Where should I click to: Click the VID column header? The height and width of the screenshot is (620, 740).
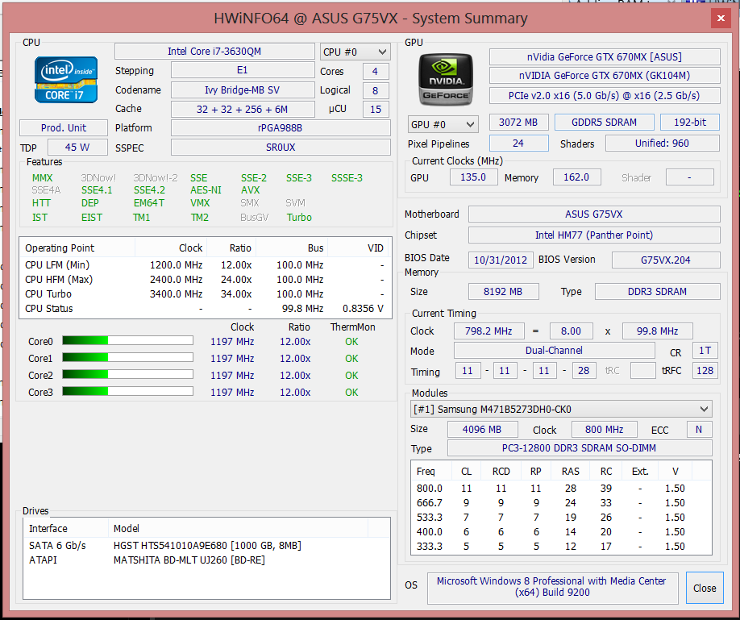tap(360, 248)
